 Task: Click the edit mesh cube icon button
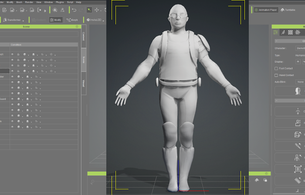coord(298,134)
